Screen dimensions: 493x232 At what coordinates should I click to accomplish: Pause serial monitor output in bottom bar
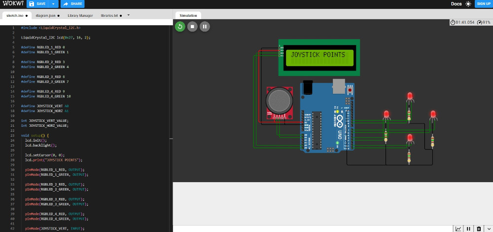(x=468, y=229)
